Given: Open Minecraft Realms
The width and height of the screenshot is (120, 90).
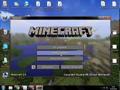Looking at the screenshot, I should (60, 59).
